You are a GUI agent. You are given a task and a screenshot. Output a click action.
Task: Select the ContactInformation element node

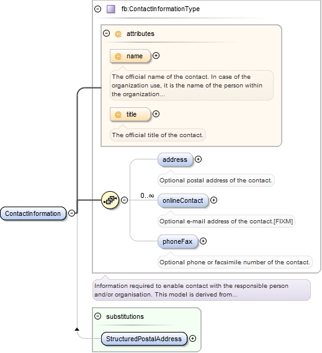(x=33, y=213)
